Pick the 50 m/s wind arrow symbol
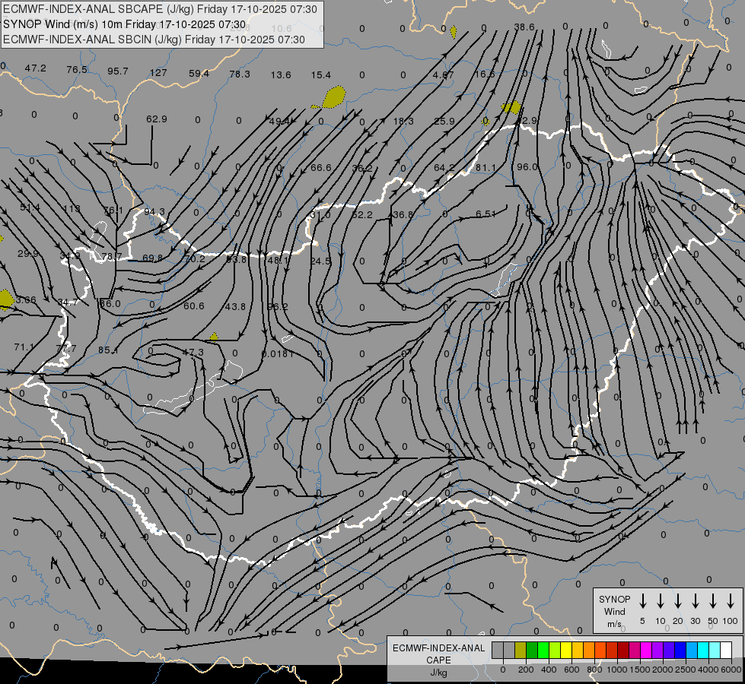 [x=713, y=601]
